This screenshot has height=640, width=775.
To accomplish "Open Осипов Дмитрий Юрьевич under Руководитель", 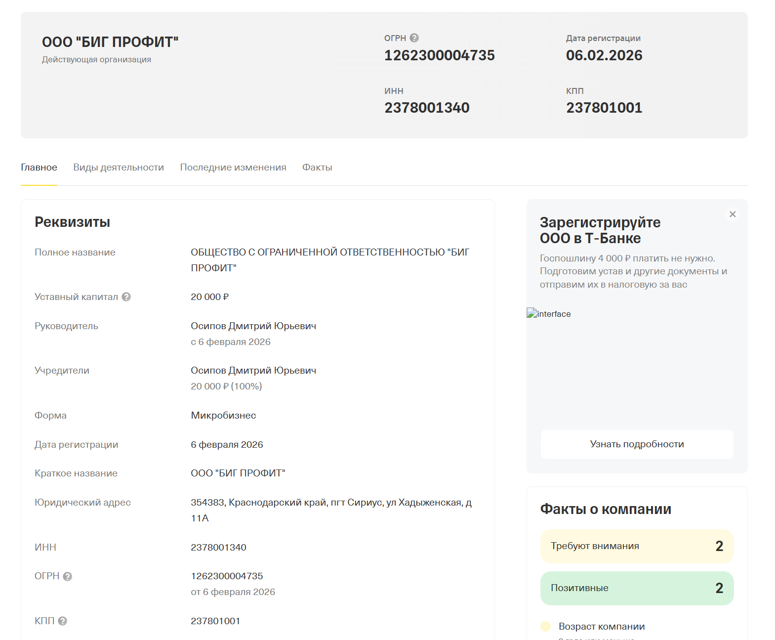I will [253, 326].
